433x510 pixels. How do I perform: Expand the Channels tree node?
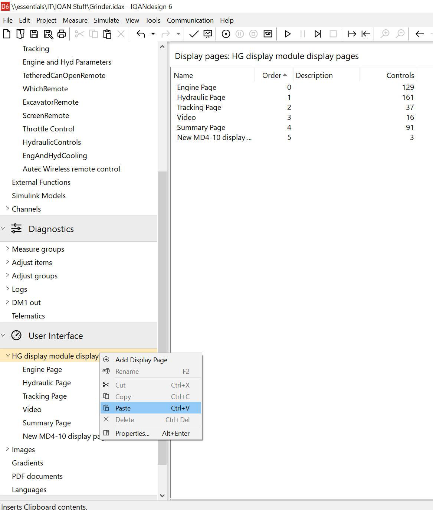click(7, 209)
